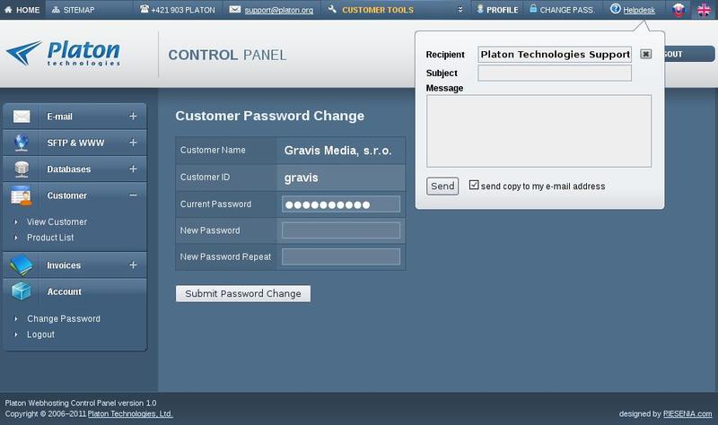The image size is (718, 425).
Task: Click the Helpdesk link
Action: pos(639,10)
